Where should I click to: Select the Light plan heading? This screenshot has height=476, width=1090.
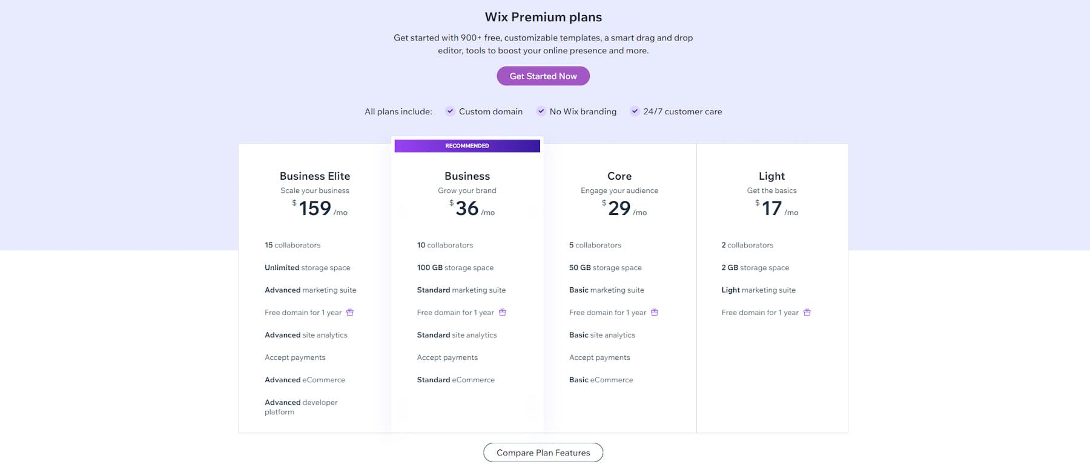coord(771,176)
